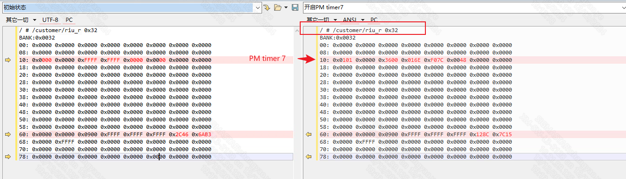Open the folder icon's dropdown arrow
Viewport: 626px width, 179px height.
point(286,7)
